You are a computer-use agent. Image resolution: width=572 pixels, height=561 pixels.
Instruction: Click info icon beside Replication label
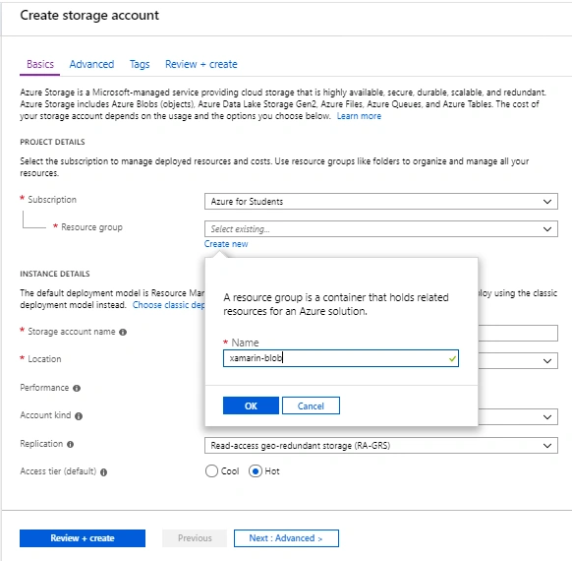click(71, 444)
